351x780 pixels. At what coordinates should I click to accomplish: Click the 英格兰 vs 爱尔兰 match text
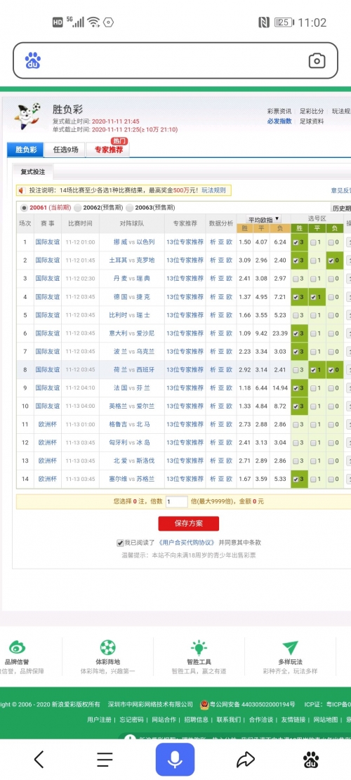pyautogui.click(x=132, y=406)
